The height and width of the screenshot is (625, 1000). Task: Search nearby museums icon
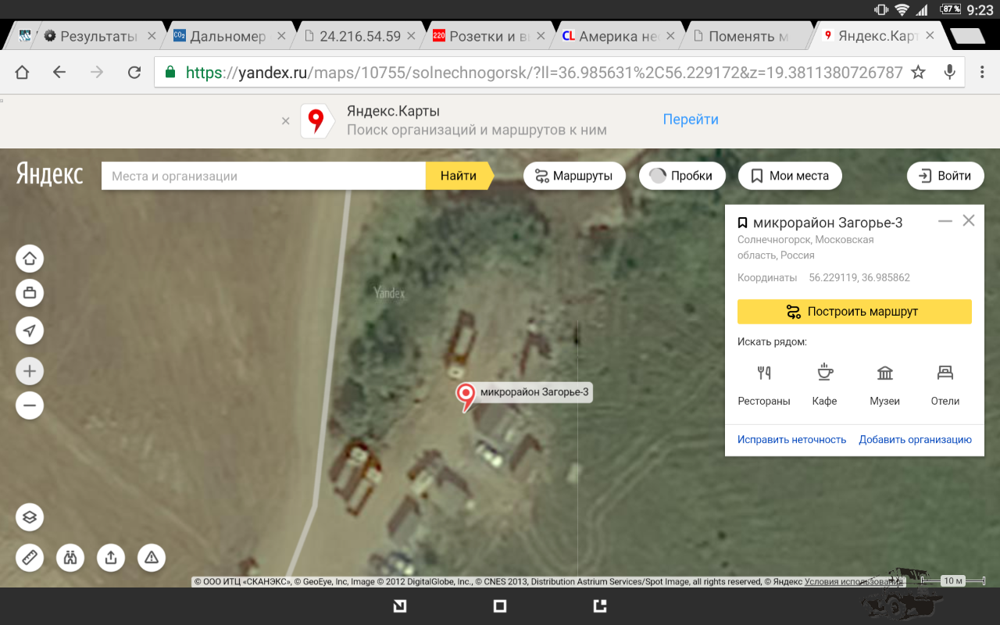pyautogui.click(x=885, y=373)
